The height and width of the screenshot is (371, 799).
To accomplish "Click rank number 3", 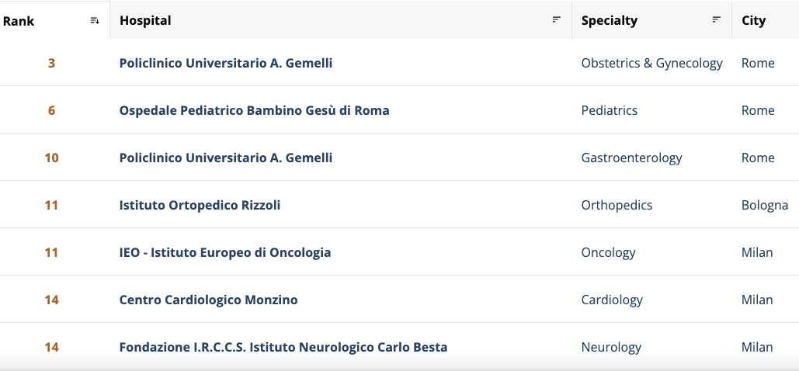I will (51, 63).
